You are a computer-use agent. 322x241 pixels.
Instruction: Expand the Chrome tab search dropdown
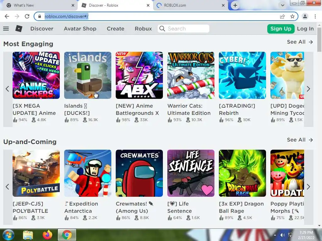click(x=283, y=5)
